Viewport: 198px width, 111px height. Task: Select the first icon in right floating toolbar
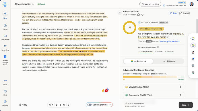[x=193, y=39]
